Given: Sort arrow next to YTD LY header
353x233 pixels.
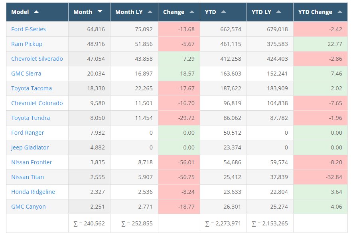Looking at the screenshot, I should (279, 12).
